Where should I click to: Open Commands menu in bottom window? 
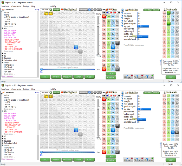tap(16, 89)
